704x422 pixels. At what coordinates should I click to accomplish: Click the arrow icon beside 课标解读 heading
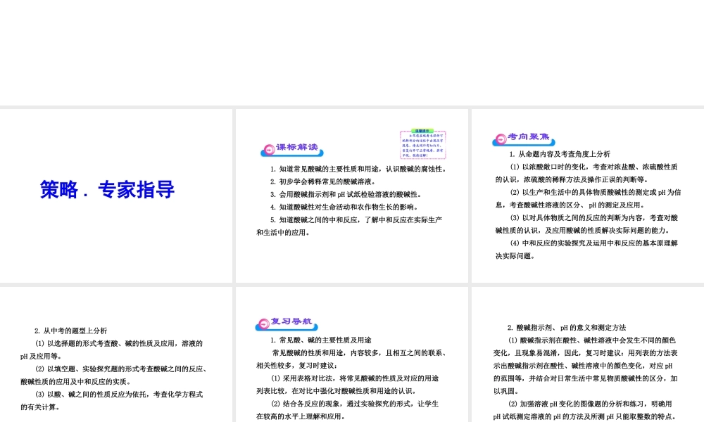tap(269, 150)
